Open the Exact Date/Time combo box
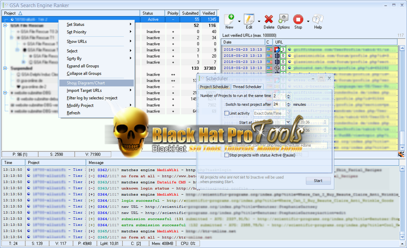Image resolution: width=407 pixels, height=248 pixels. click(x=272, y=113)
